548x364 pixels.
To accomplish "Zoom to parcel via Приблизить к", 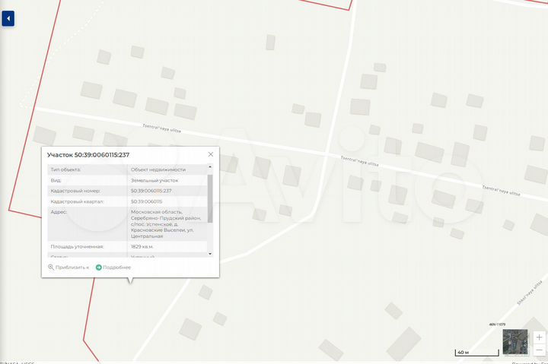I will [68, 267].
